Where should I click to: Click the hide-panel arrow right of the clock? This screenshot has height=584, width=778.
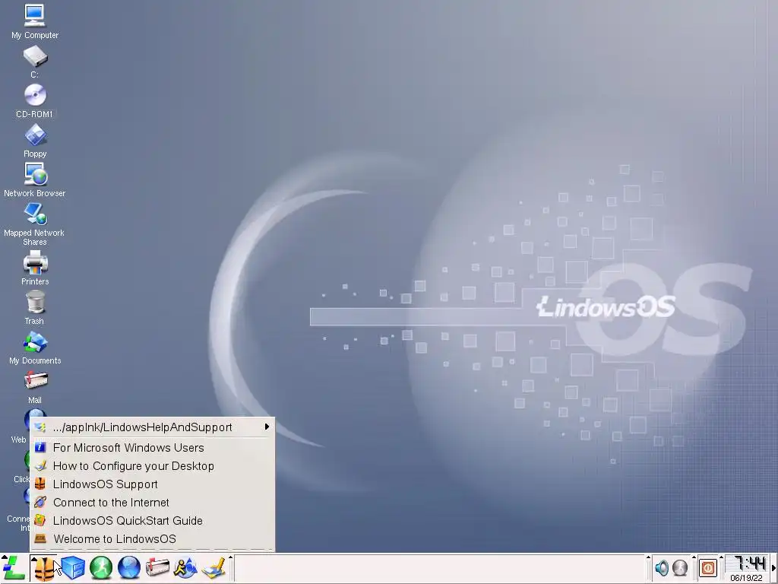(774, 568)
